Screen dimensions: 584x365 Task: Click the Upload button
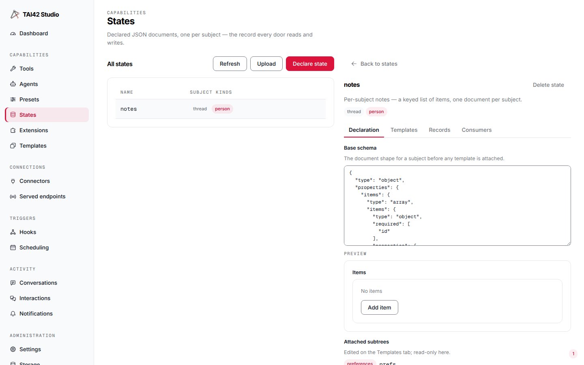click(x=266, y=64)
